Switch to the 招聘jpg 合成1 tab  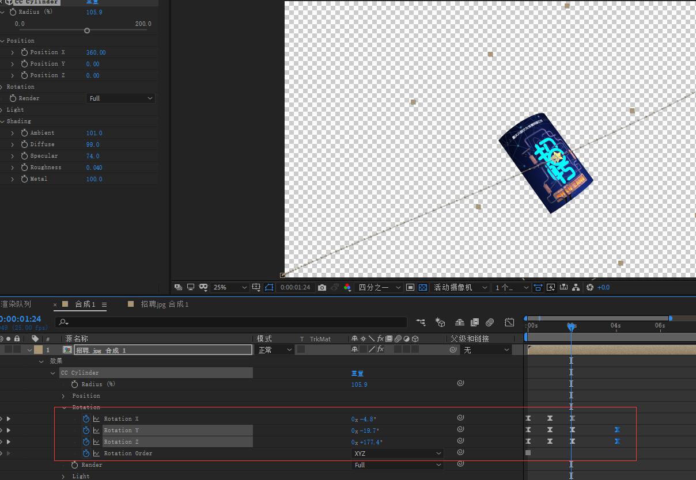(165, 304)
